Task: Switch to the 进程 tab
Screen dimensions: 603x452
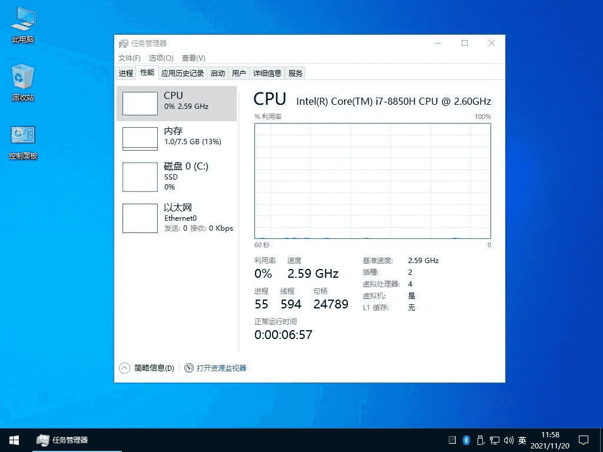Action: click(x=125, y=73)
